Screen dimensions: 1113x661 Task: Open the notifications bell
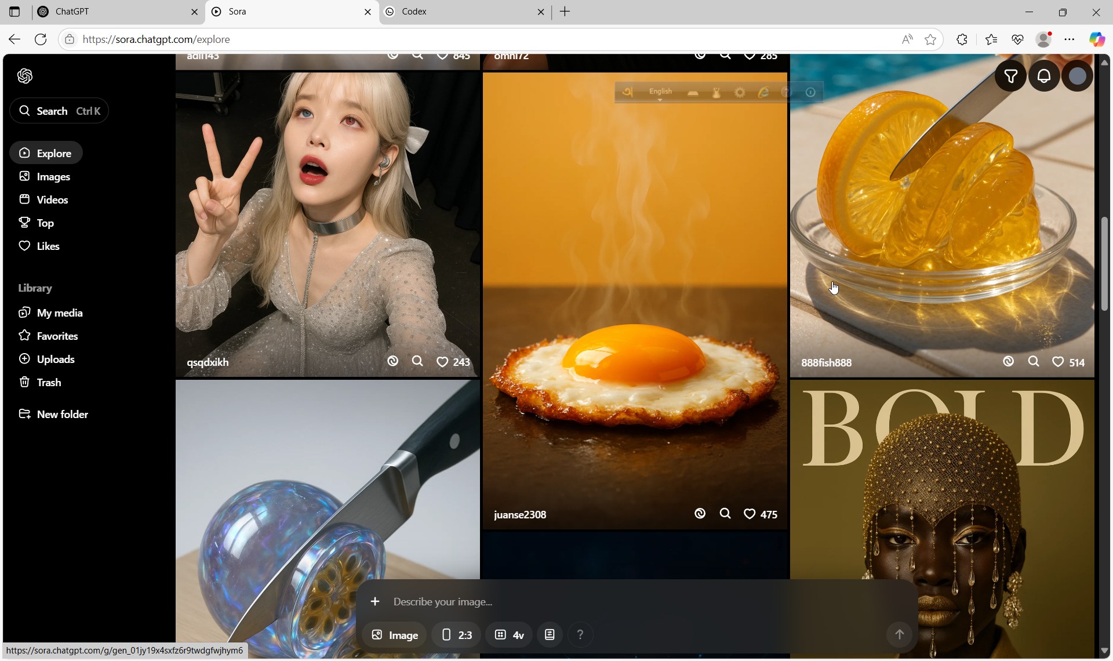1044,76
